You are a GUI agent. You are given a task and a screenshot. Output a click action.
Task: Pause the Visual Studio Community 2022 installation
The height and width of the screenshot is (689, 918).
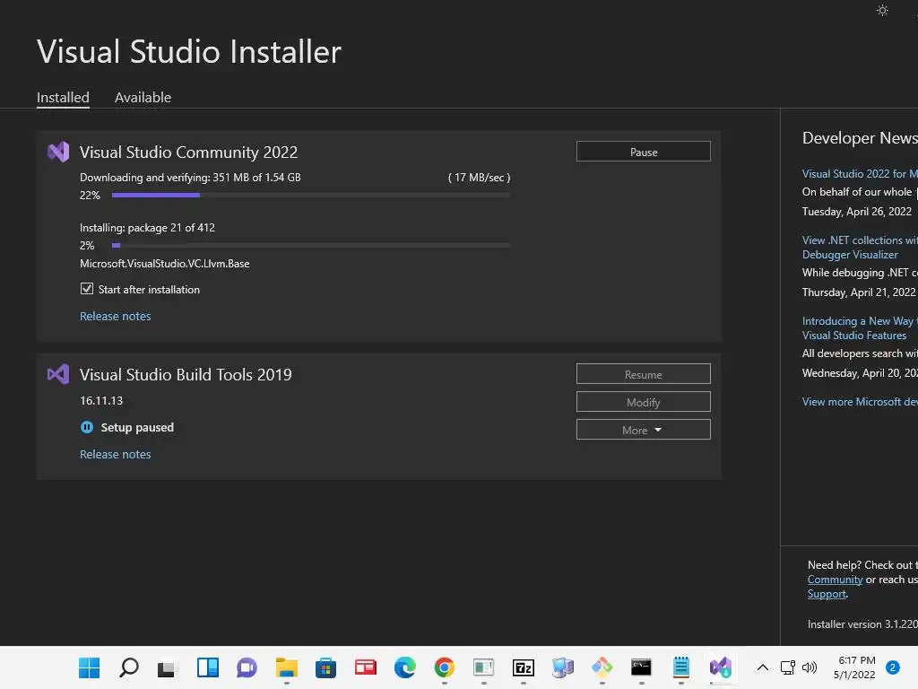point(644,152)
